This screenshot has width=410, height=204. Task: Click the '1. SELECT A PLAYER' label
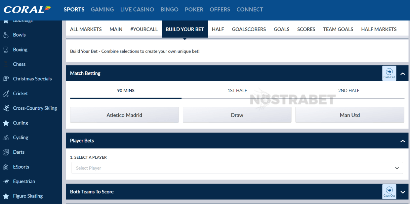(x=88, y=157)
